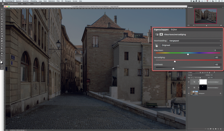Select the Brush tool
This screenshot has width=224, height=131.
(2, 26)
